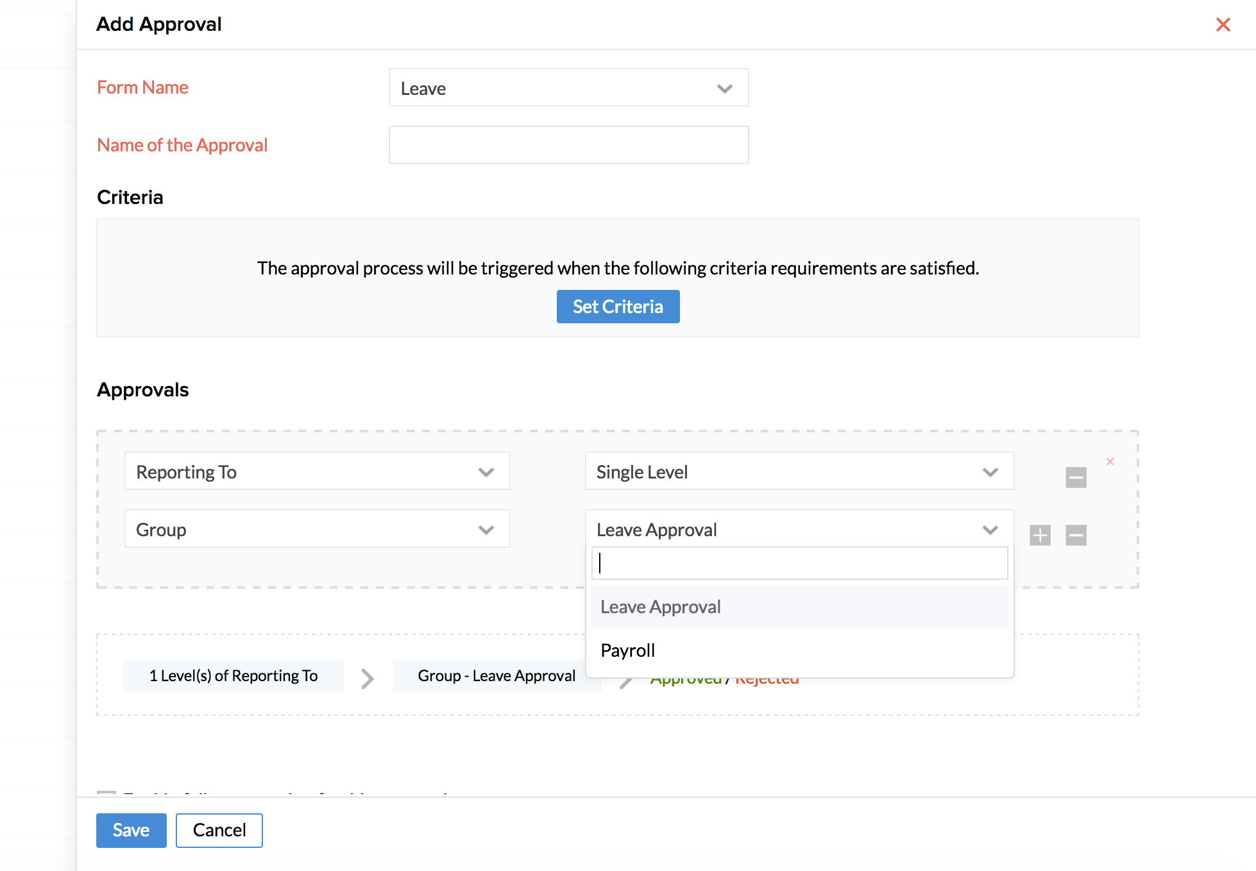Viewport: 1256px width, 871px height.
Task: Collapse the Leave Approval group dropdown
Action: click(x=799, y=529)
